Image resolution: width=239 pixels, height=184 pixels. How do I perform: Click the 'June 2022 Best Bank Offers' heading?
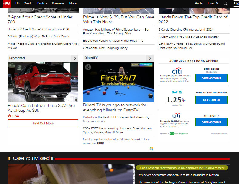tap(194, 61)
